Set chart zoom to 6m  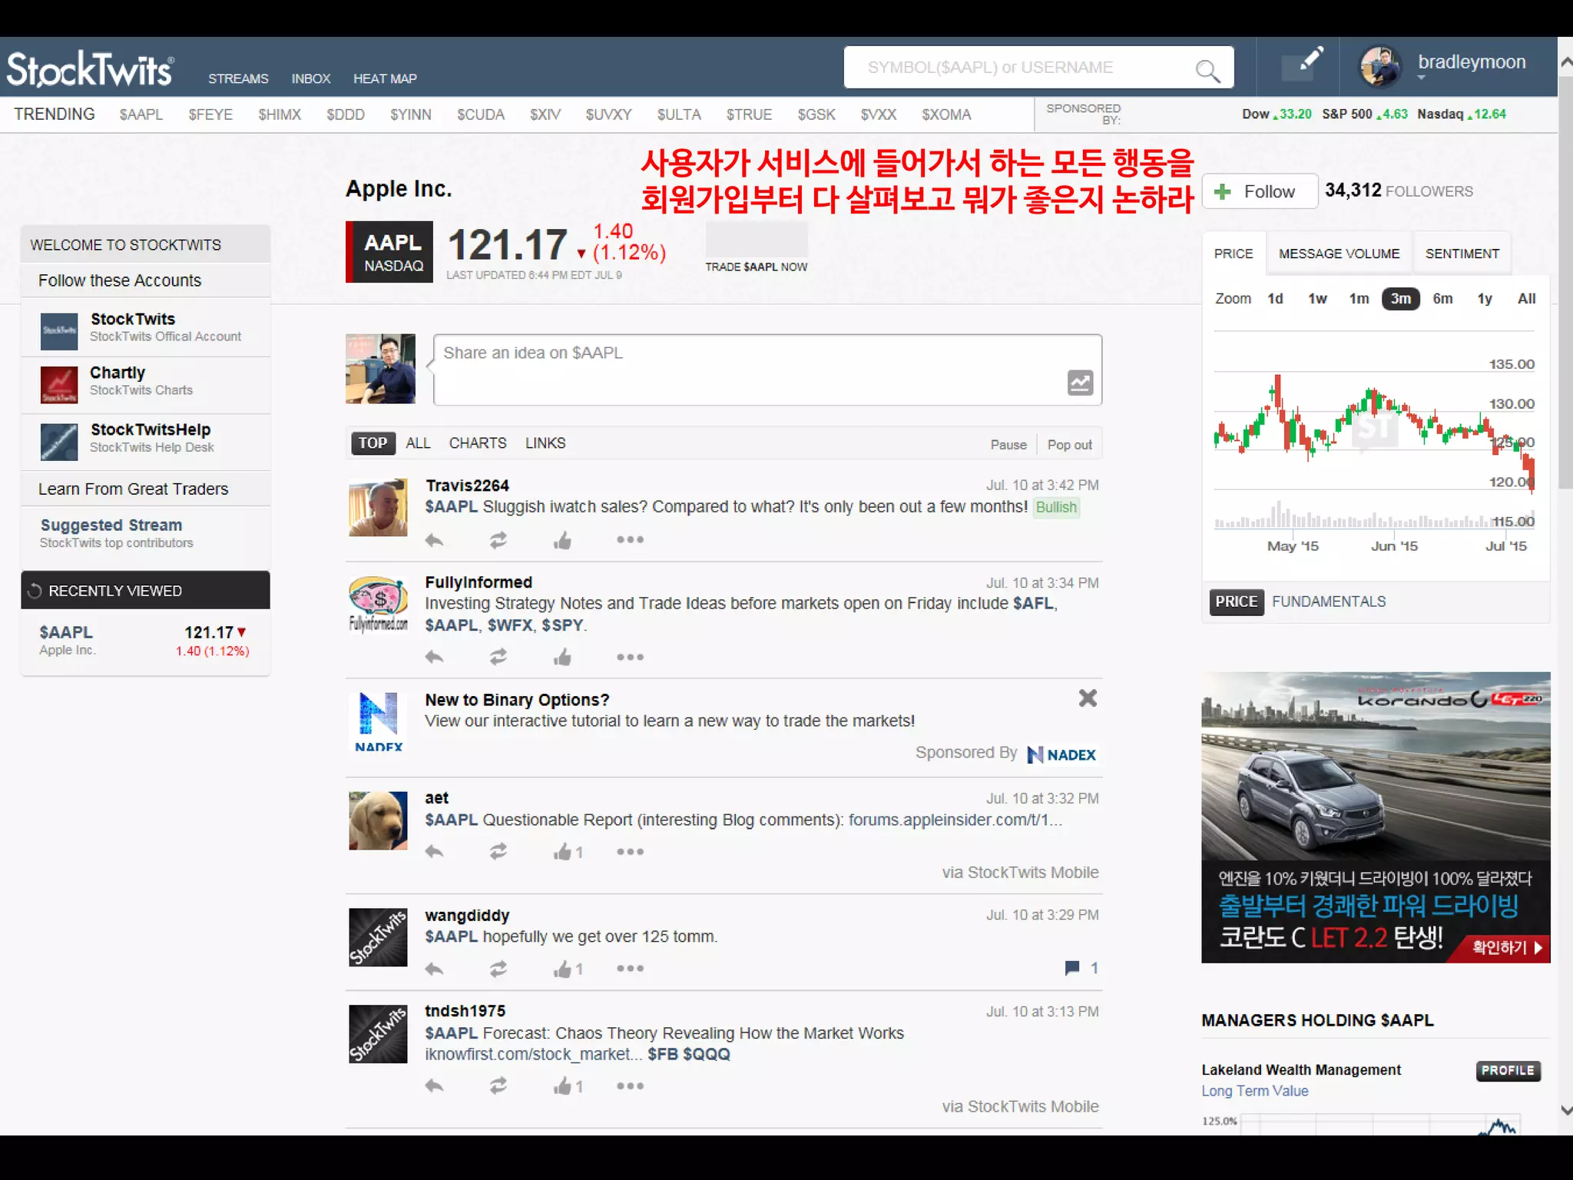pos(1442,299)
